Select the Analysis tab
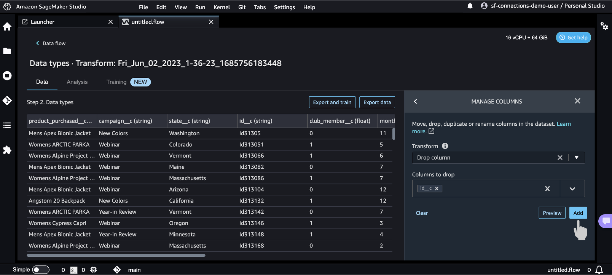Screen dimensions: 612x275 click(77, 82)
